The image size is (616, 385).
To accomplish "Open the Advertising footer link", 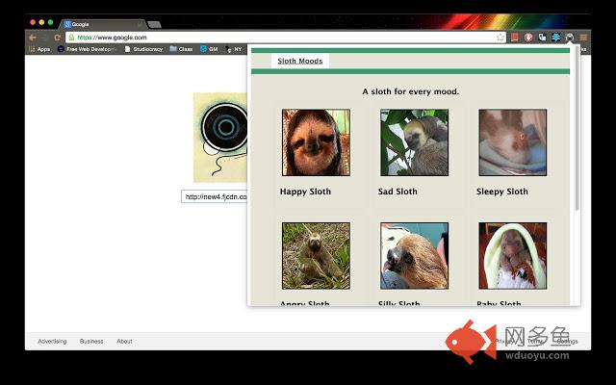I will click(52, 342).
